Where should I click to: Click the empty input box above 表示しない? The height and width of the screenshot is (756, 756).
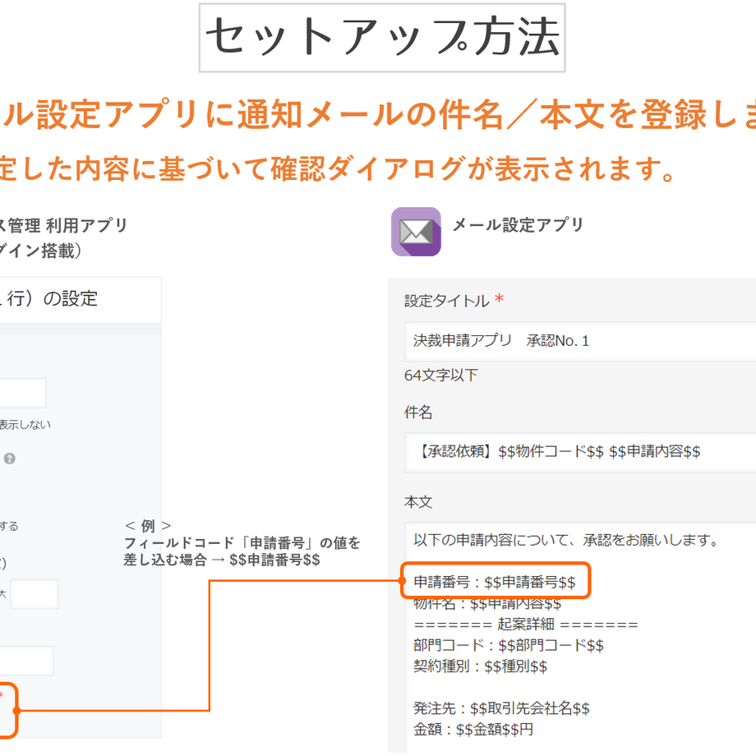[x=23, y=393]
